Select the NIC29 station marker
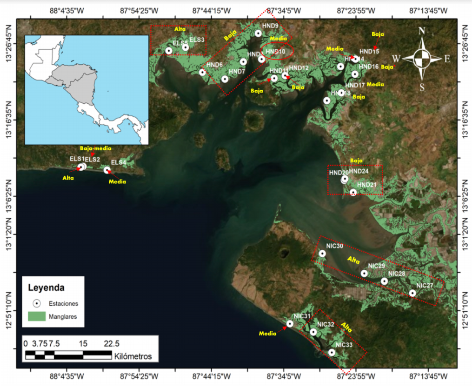 (x=364, y=273)
